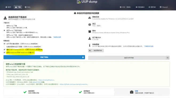The height and width of the screenshot is (98, 176).
Task: Click green checkmark beside 选择版本
Action: pos(80,92)
